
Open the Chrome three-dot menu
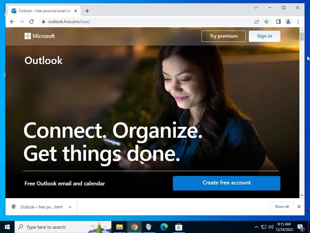click(298, 22)
